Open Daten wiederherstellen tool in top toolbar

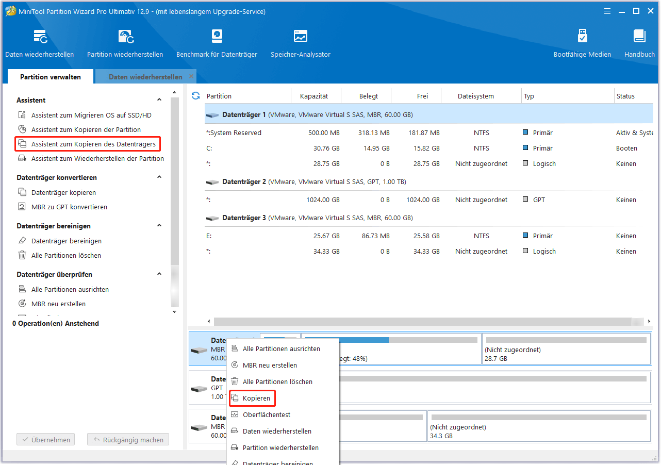40,43
